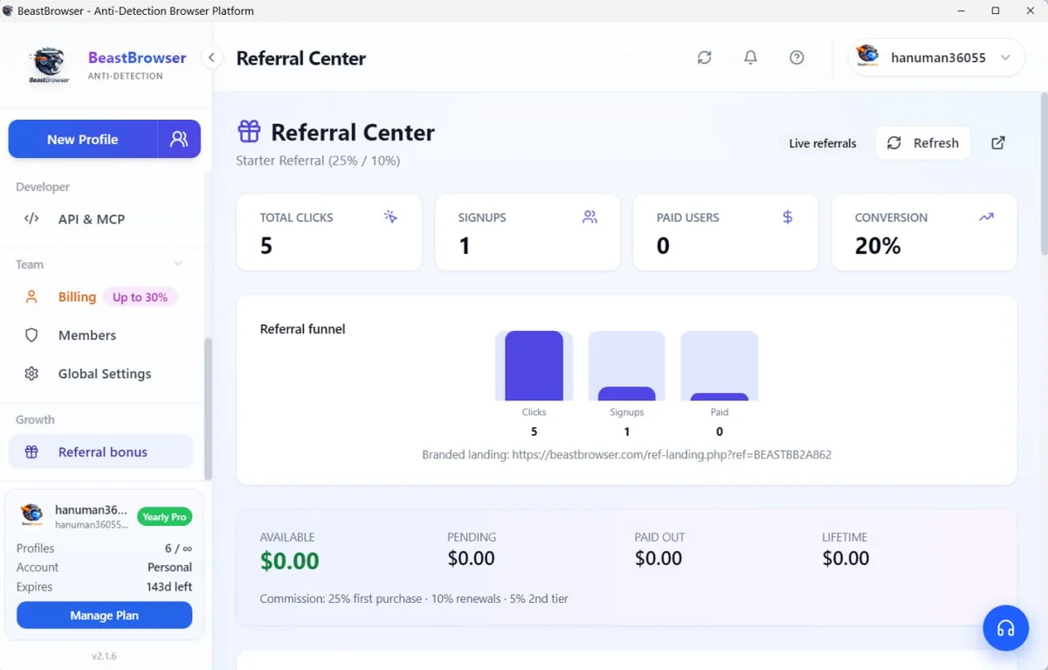Screen dimensions: 1048x670
Task: Click the Total Clicks value 5
Action: pyautogui.click(x=266, y=246)
